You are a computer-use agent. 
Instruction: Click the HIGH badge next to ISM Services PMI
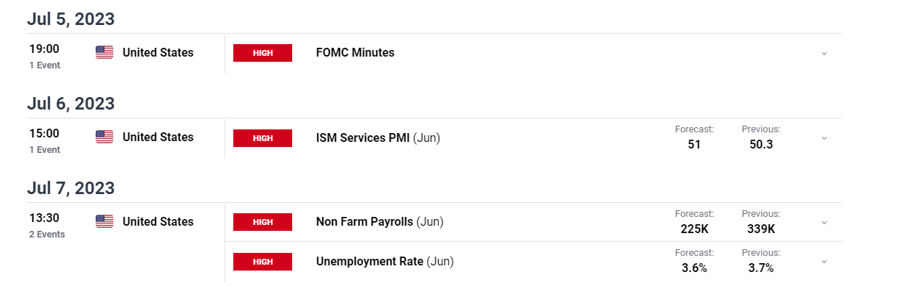[x=263, y=137]
